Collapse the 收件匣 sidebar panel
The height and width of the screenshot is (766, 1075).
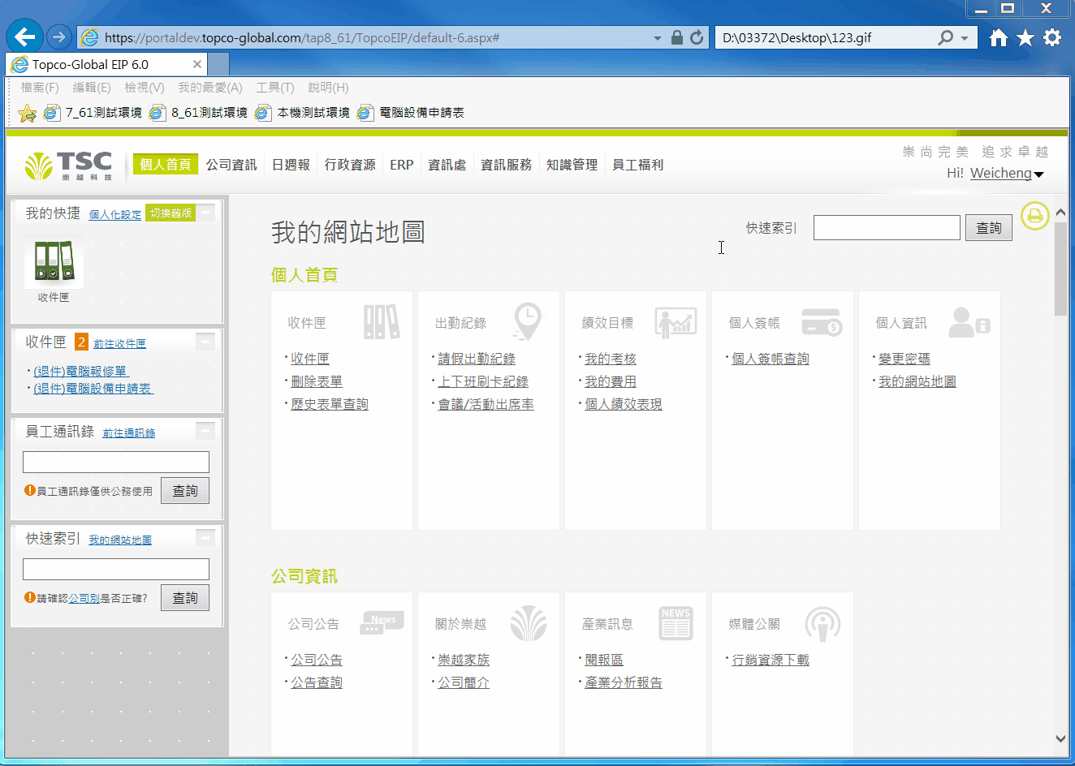(x=206, y=342)
